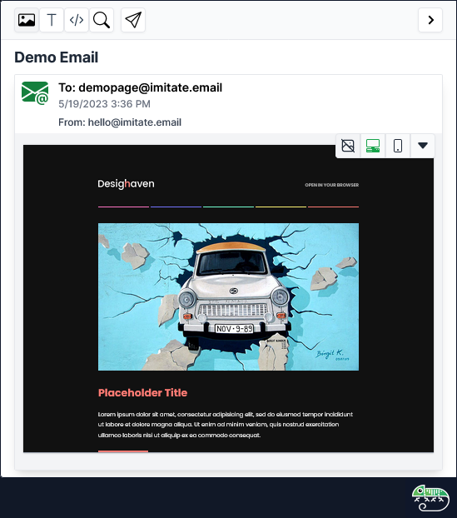Select the image/HTML view icon
The width and height of the screenshot is (457, 518).
point(27,20)
